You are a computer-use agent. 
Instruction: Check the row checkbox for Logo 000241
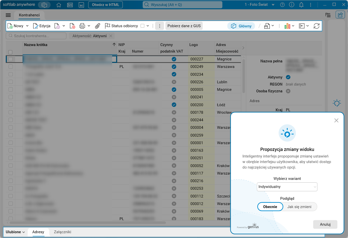point(11,97)
